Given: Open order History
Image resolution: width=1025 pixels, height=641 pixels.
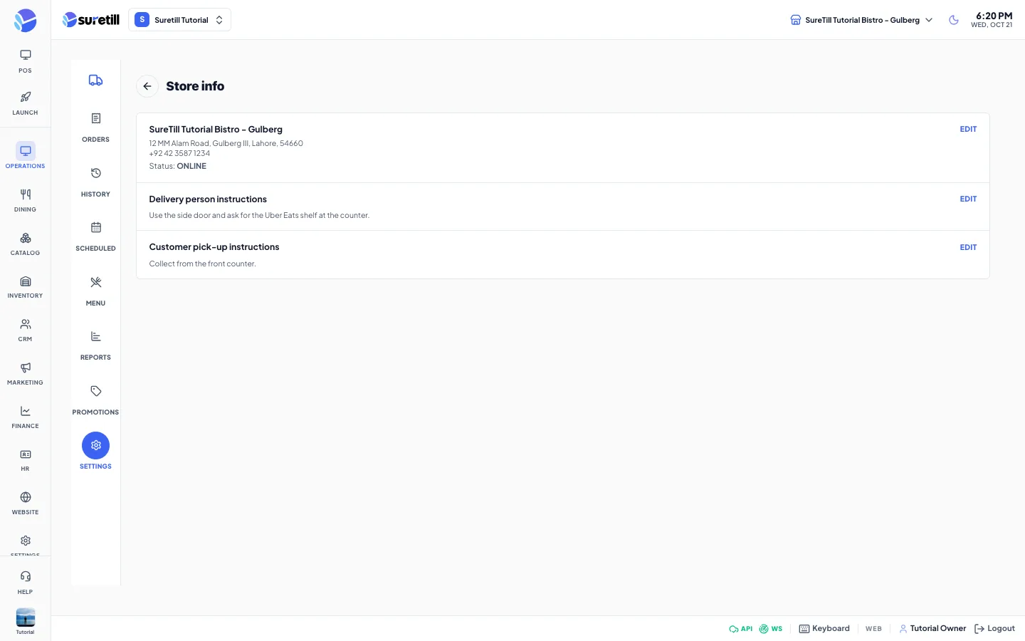Looking at the screenshot, I should (95, 182).
